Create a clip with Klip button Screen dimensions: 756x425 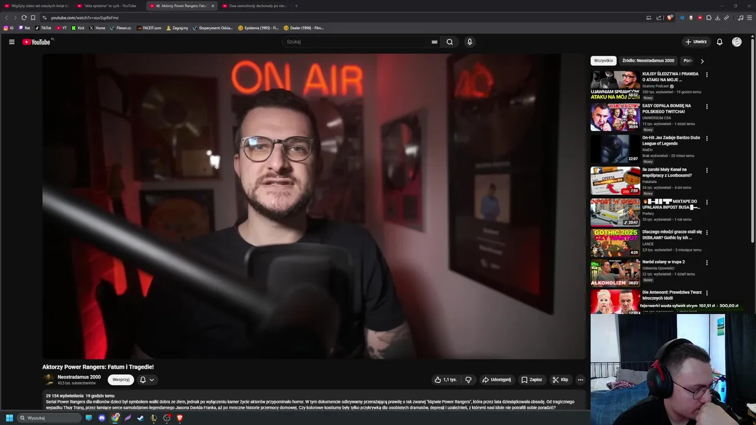561,380
